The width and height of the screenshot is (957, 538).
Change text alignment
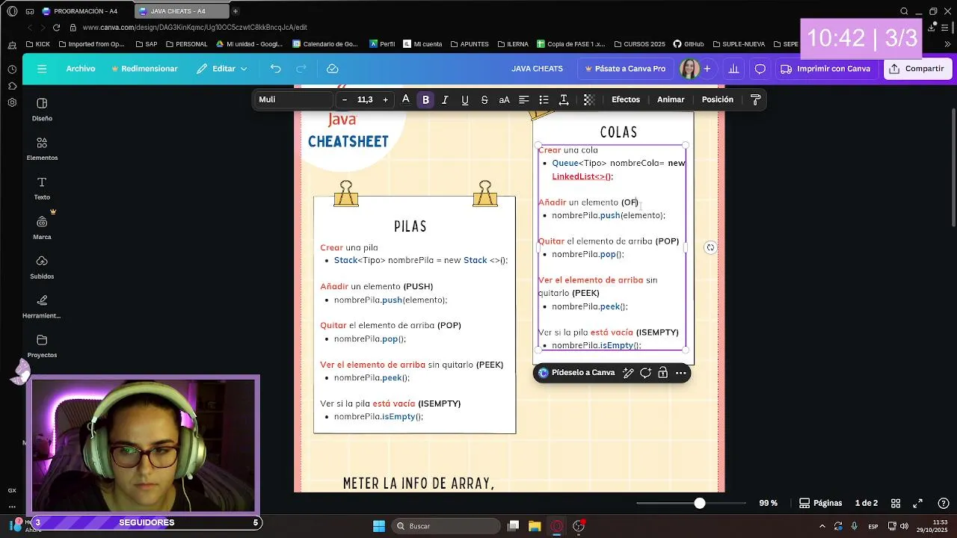click(x=524, y=99)
